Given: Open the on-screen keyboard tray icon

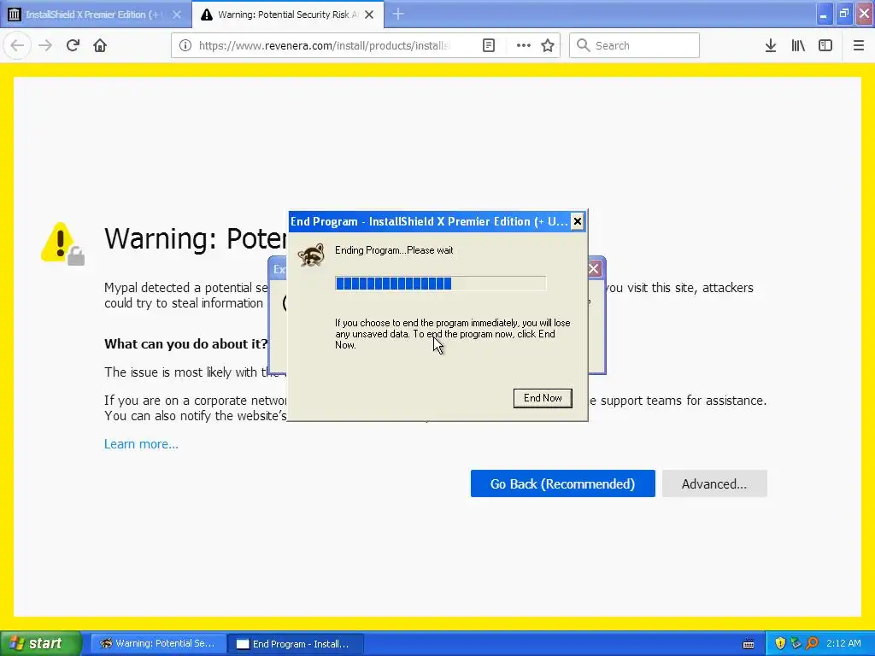Looking at the screenshot, I should point(749,644).
